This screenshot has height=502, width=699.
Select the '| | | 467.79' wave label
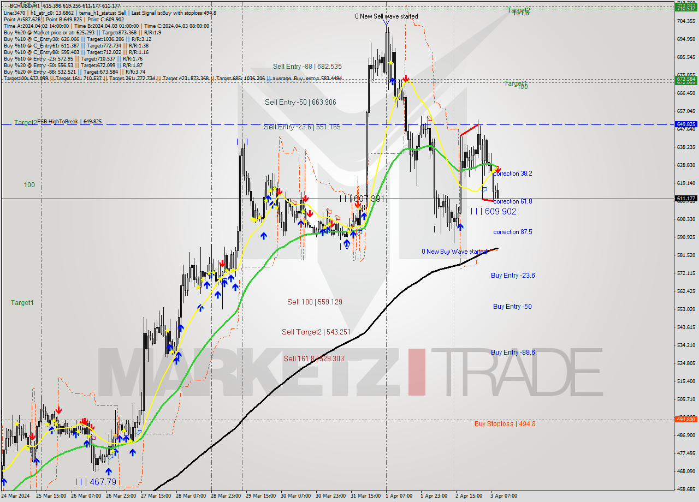tap(96, 482)
